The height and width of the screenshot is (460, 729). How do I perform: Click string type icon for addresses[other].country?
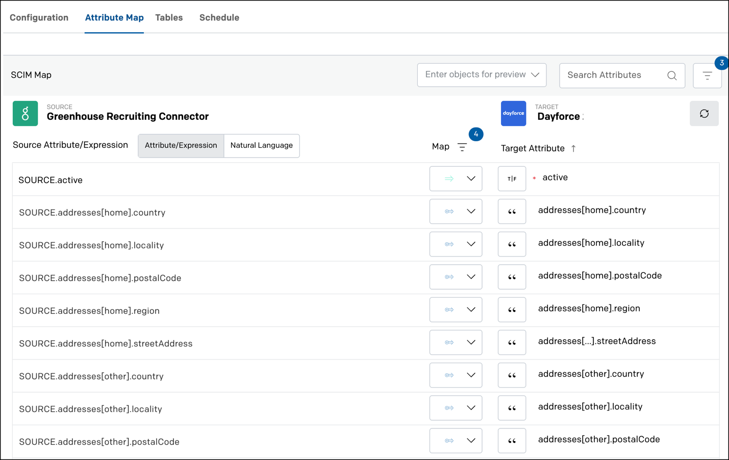(512, 375)
